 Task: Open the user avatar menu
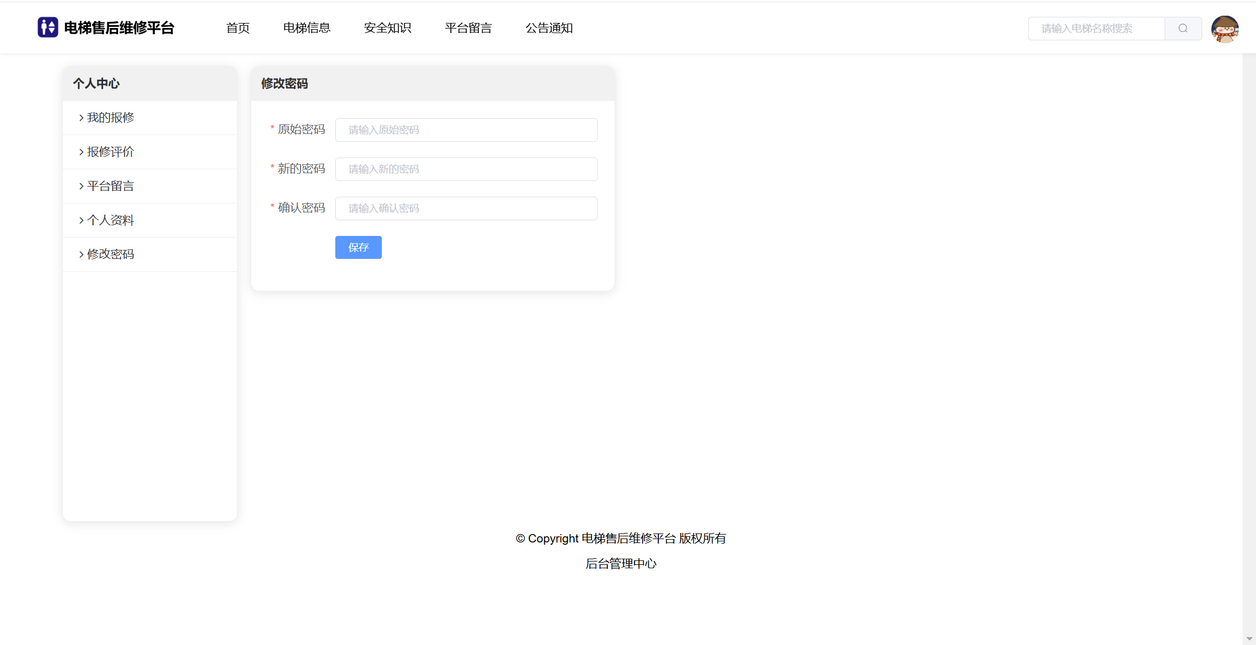point(1225,29)
